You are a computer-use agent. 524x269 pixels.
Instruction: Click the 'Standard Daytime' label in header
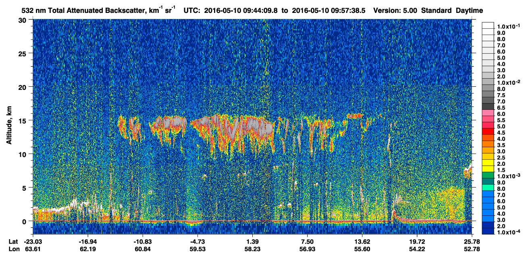tap(452, 11)
